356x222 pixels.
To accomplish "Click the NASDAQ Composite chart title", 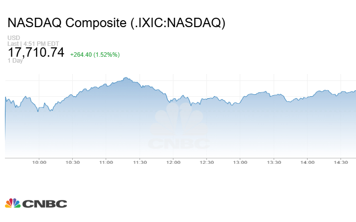I will point(117,23).
